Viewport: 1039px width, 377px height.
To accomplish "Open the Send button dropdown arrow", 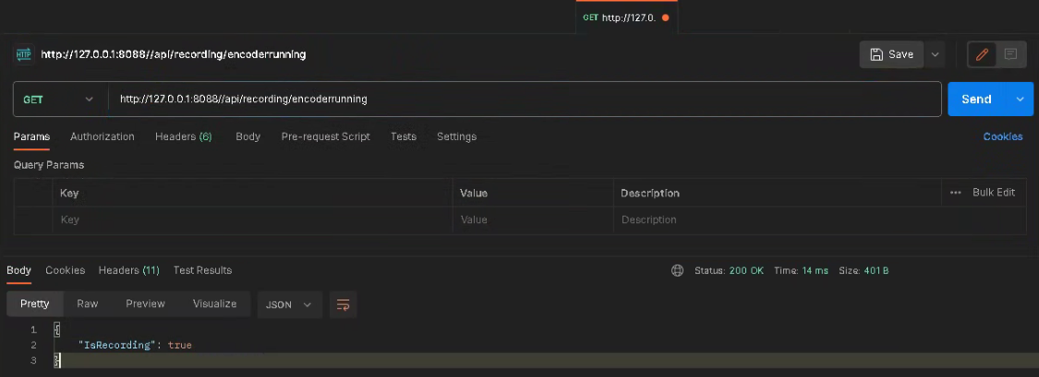I will click(1021, 100).
